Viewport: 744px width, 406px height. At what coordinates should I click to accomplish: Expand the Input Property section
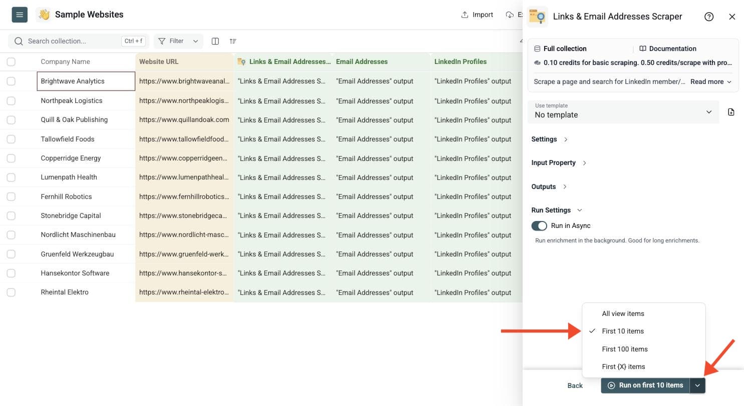click(559, 163)
